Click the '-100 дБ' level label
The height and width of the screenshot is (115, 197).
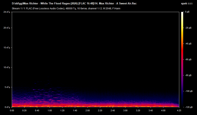point(189,91)
